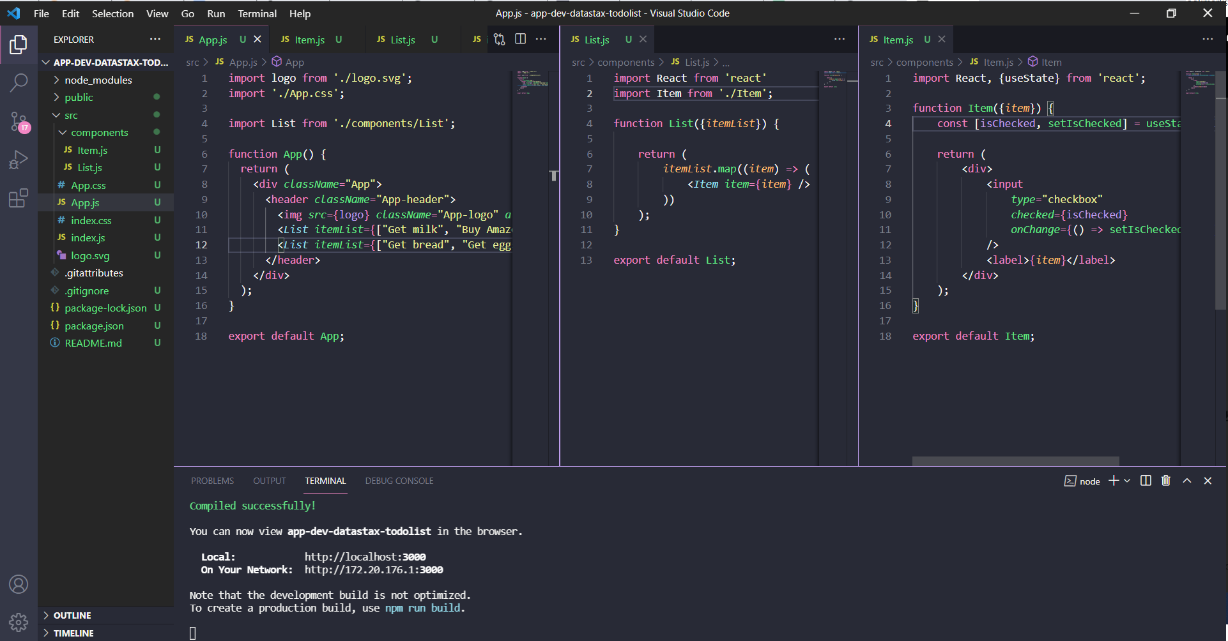1228x641 pixels.
Task: Open the Edit menu
Action: point(70,13)
